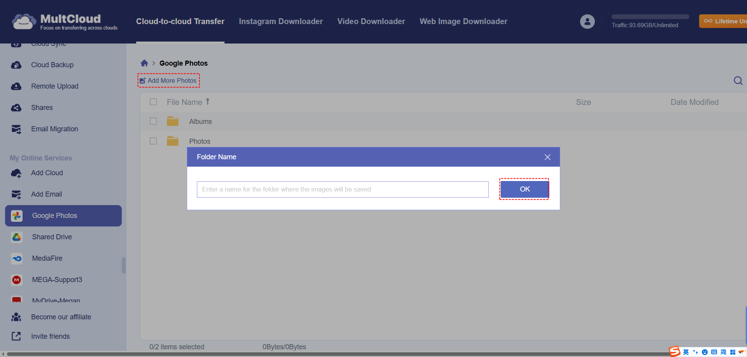This screenshot has width=747, height=357.
Task: Click the Photos folder icon
Action: click(x=173, y=141)
